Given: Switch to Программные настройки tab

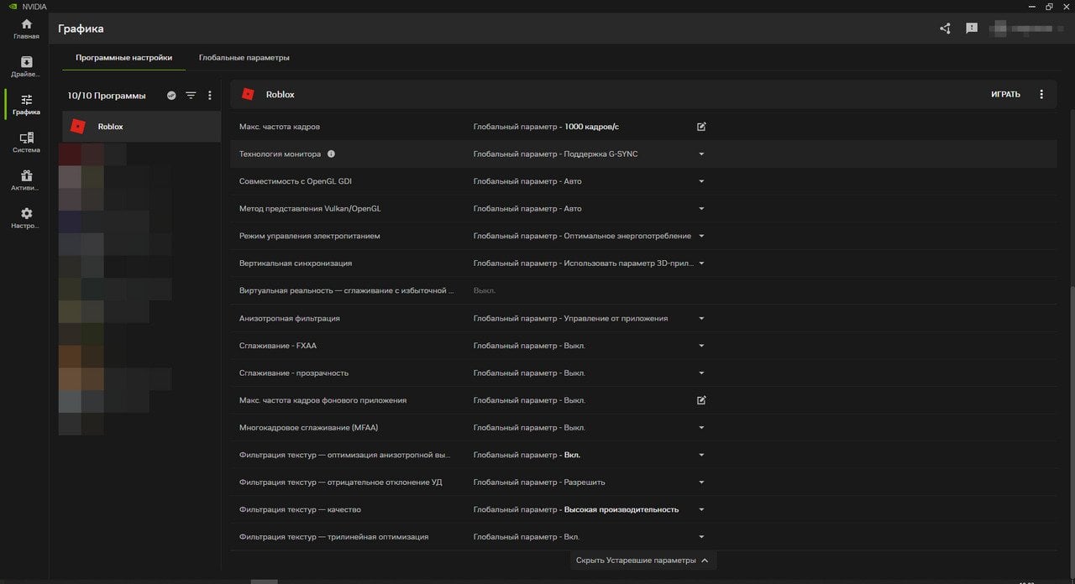Looking at the screenshot, I should 124,58.
